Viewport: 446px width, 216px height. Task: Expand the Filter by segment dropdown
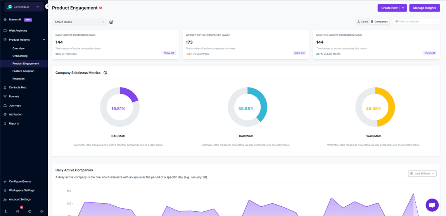416,22
